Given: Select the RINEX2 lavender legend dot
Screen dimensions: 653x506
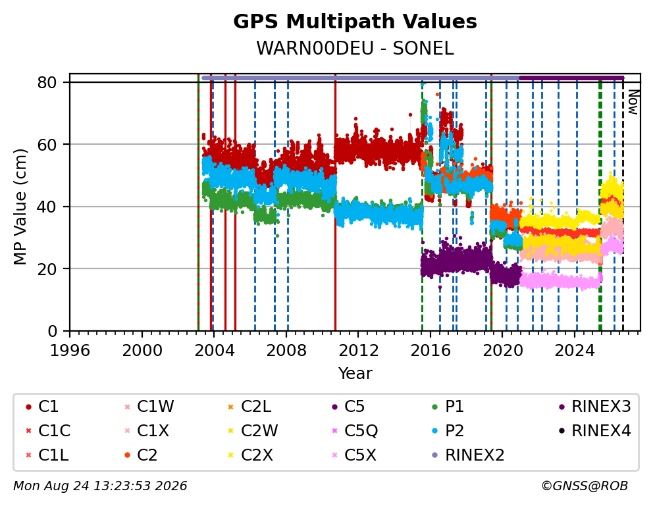Looking at the screenshot, I should tap(435, 455).
